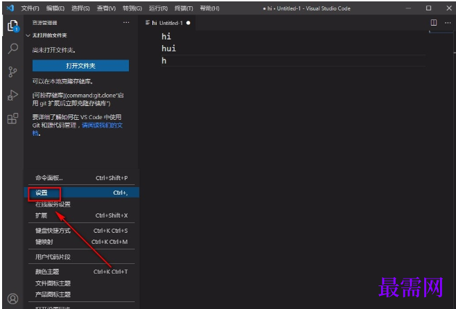Viewport: 456px width, 309px height.
Task: Click the 尚未打开文件夹。 message text
Action: 54,51
